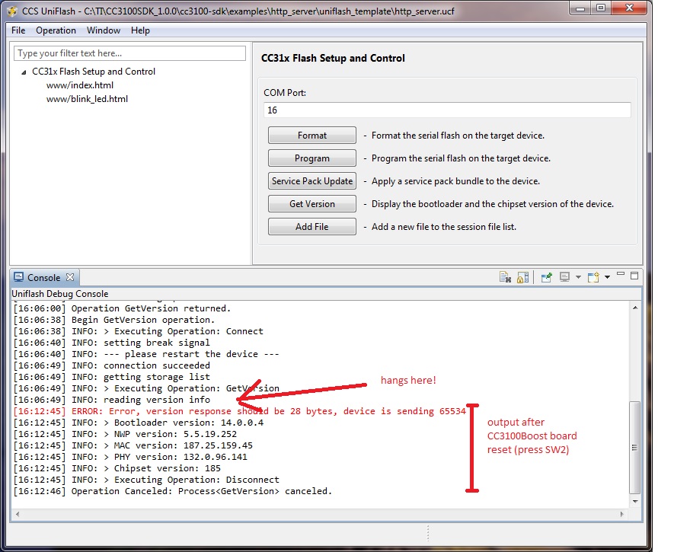The height and width of the screenshot is (552, 674).
Task: Click the COM Port input field
Action: [x=447, y=110]
